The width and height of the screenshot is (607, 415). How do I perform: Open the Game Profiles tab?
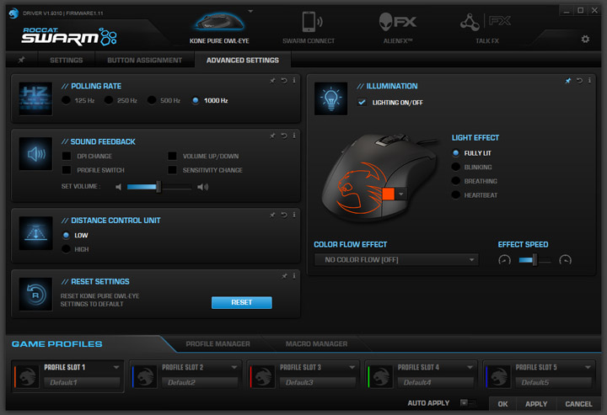[x=57, y=344]
